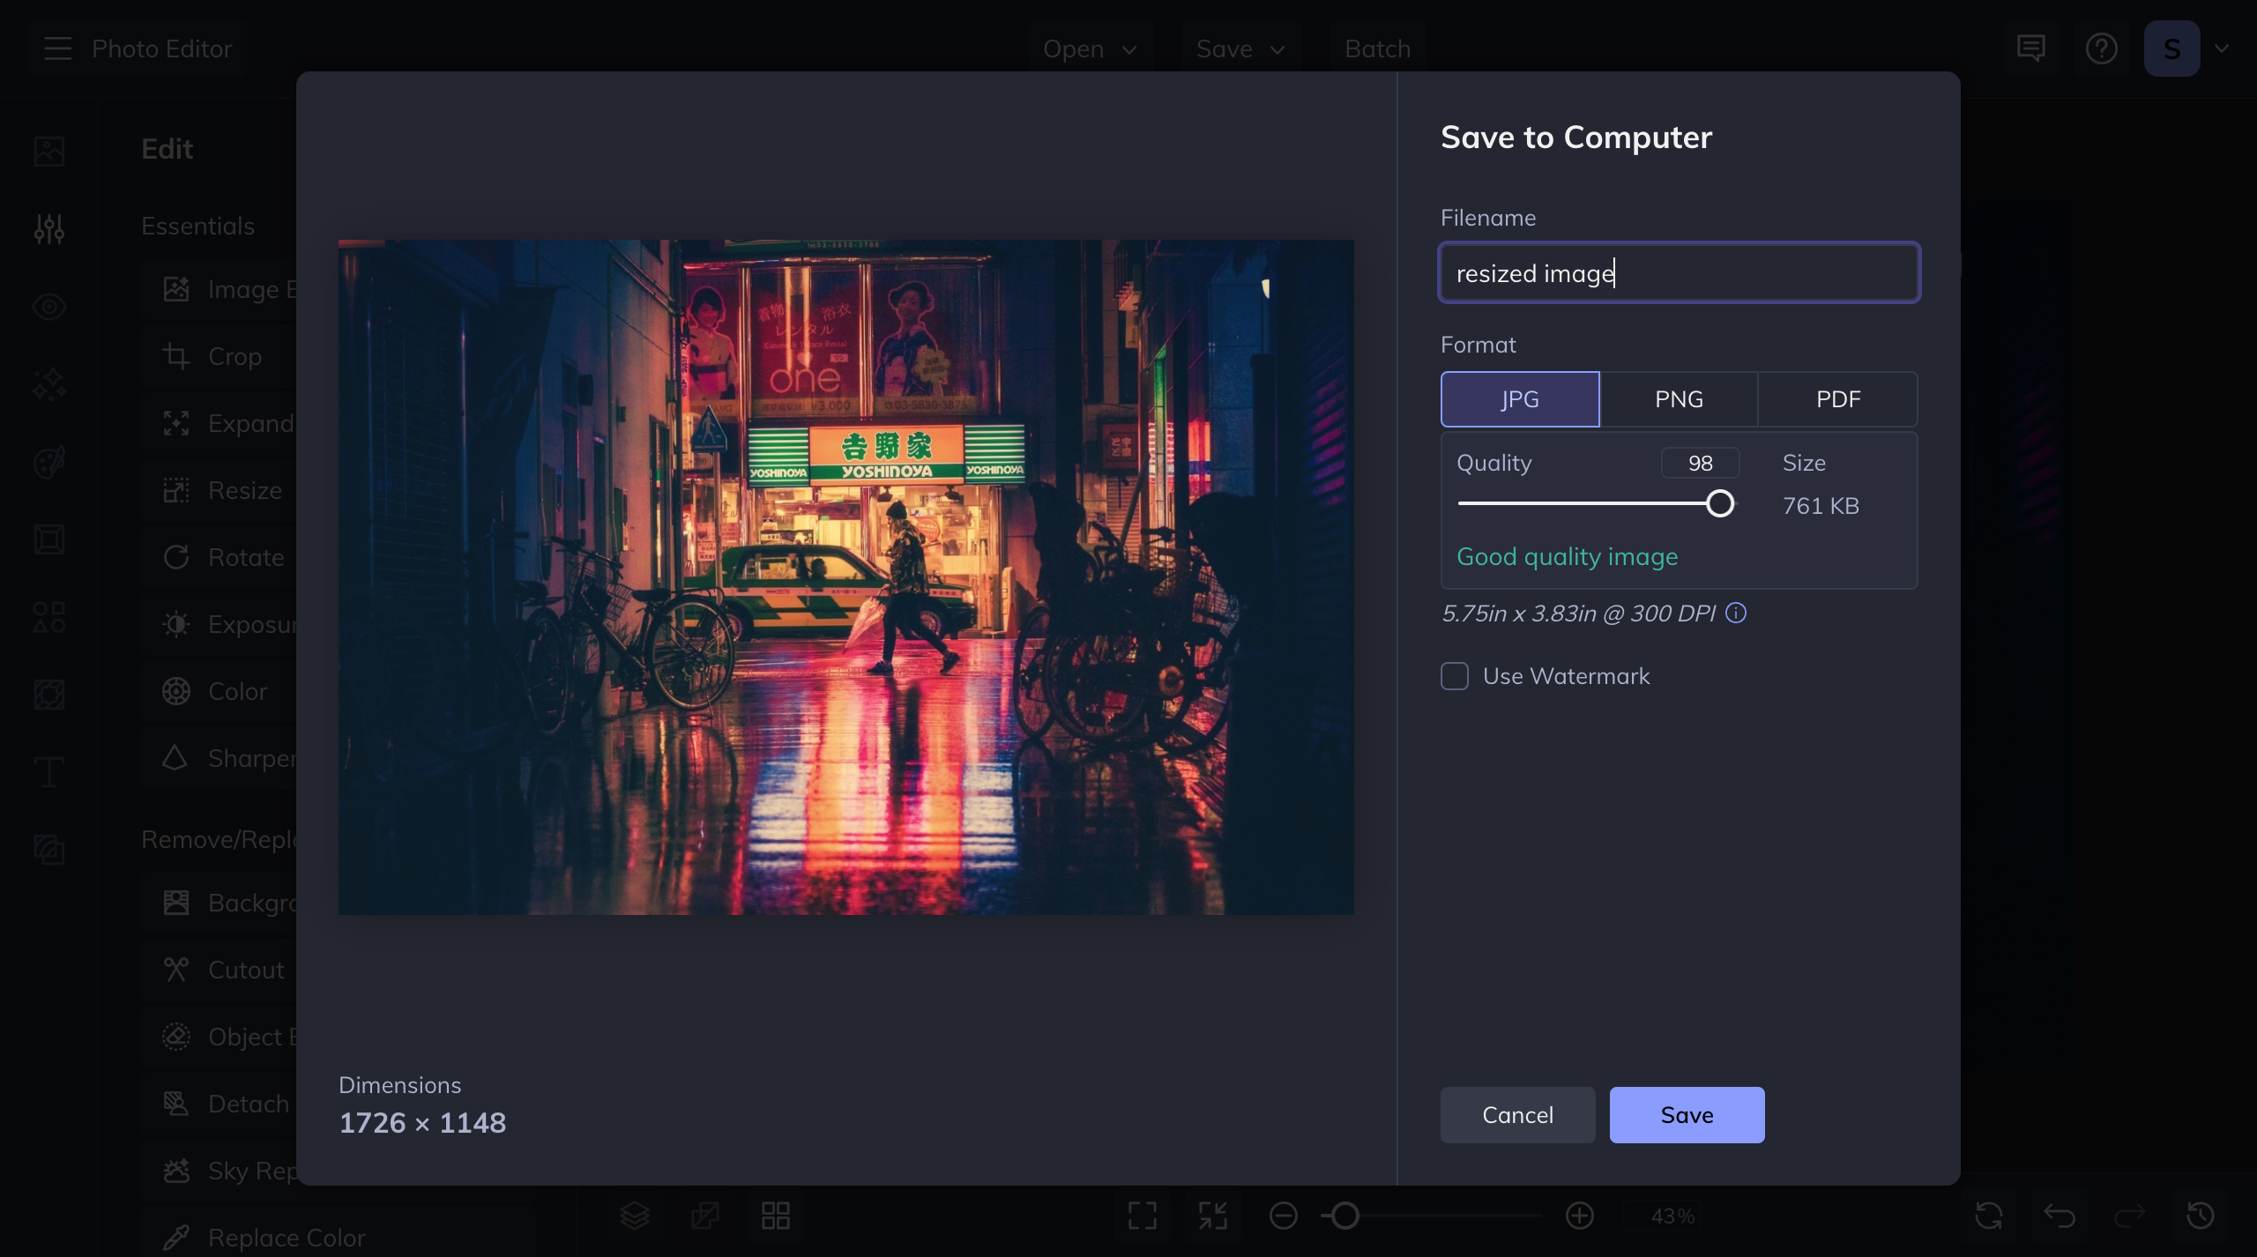
Task: Click the Save button in the dialog
Action: click(1687, 1114)
